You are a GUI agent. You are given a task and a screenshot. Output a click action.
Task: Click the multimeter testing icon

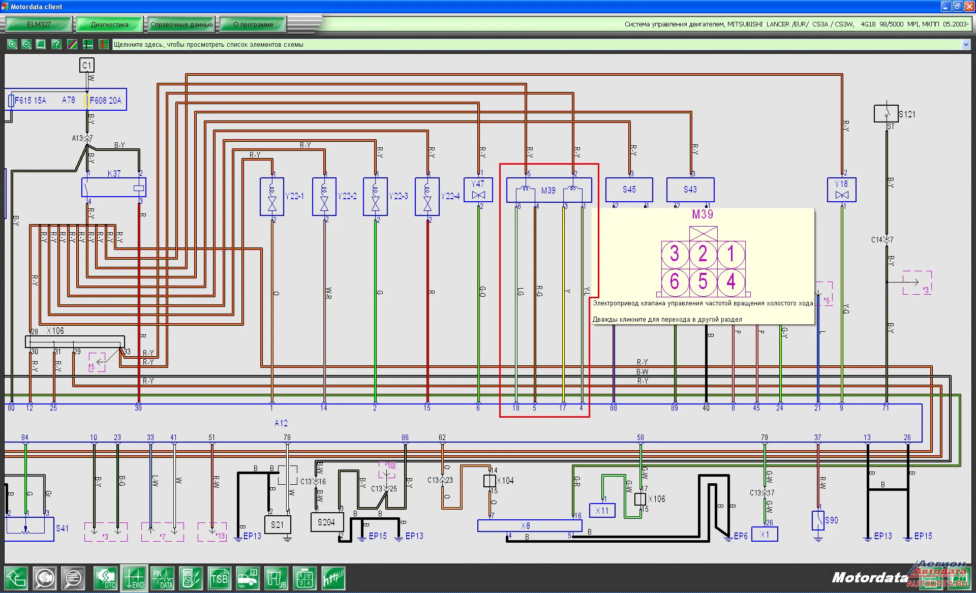coord(191,578)
